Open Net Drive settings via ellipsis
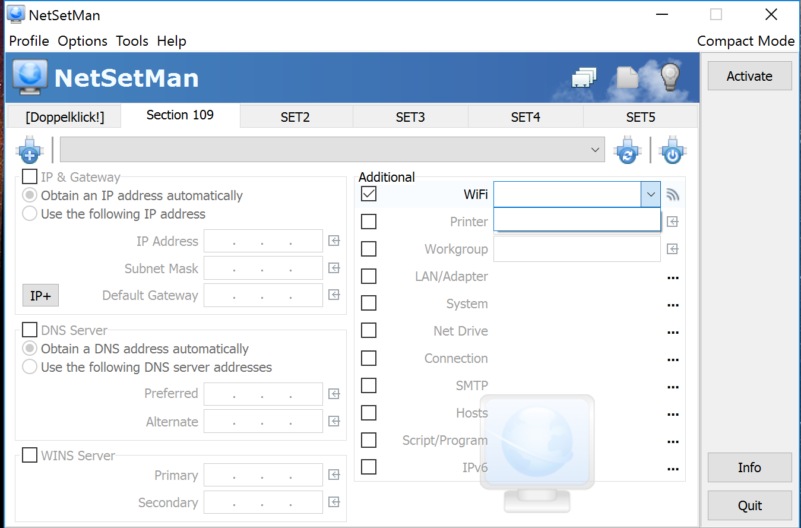Viewport: 801px width, 528px height. click(x=673, y=332)
